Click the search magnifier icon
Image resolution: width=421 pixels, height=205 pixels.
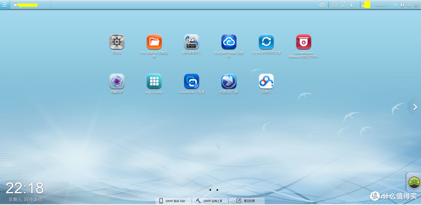(395, 5)
